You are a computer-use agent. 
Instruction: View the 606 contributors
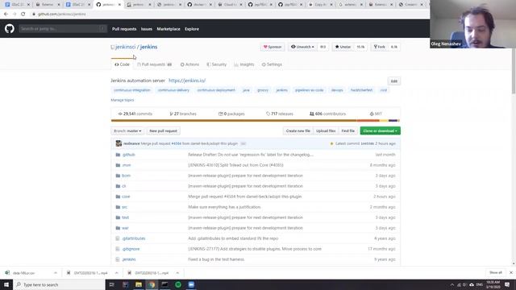(x=327, y=114)
